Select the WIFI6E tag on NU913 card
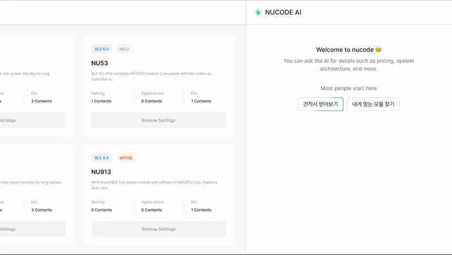Screen dimensions: 452x255 click(x=125, y=158)
